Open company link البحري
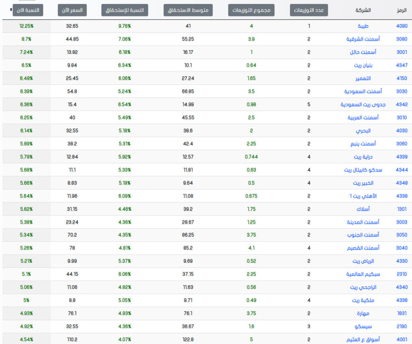412x344 pixels. [363, 131]
